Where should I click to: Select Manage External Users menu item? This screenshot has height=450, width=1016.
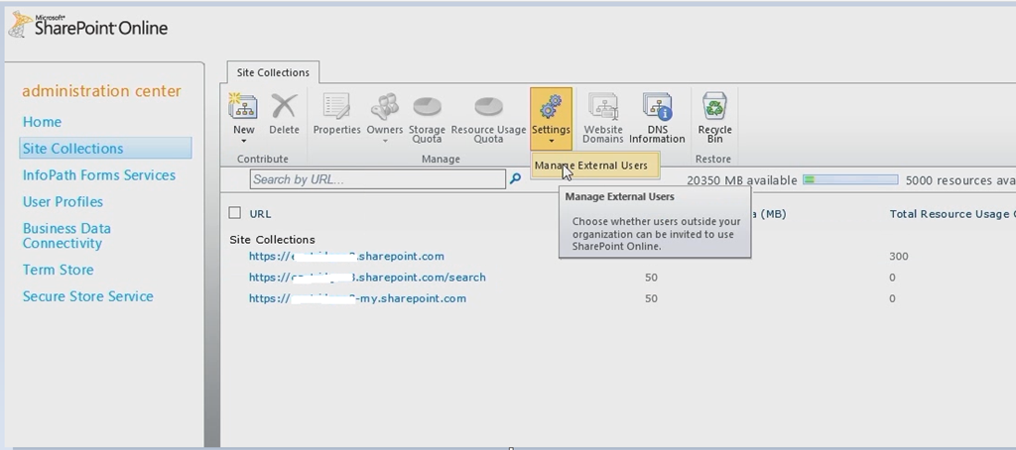point(595,166)
